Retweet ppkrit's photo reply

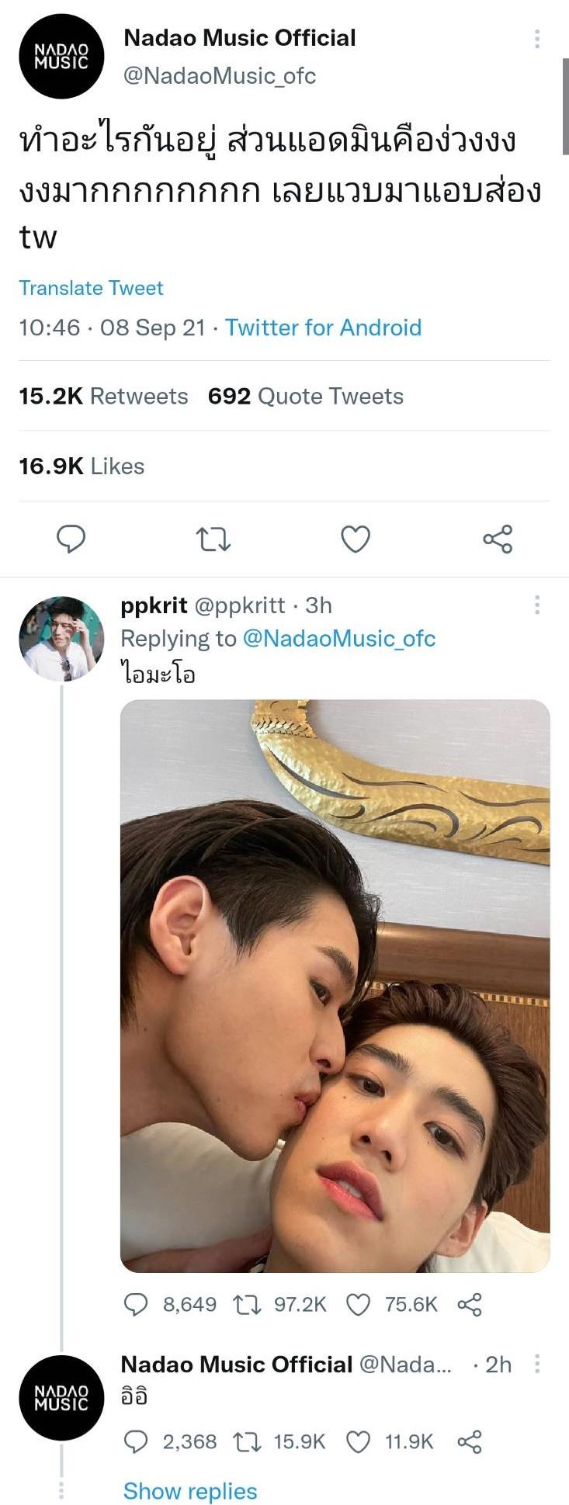248,1304
